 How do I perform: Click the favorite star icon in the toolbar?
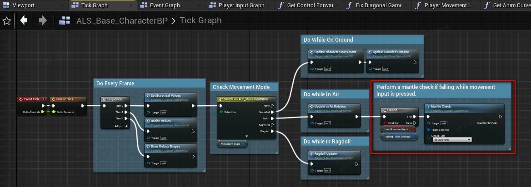point(6,21)
